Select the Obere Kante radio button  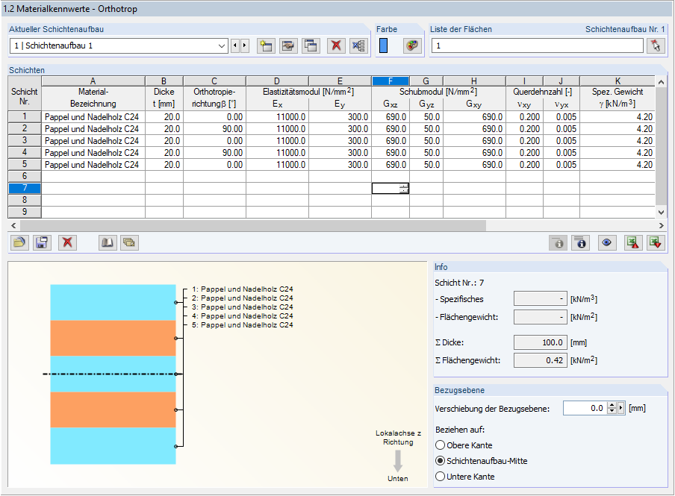click(x=440, y=445)
